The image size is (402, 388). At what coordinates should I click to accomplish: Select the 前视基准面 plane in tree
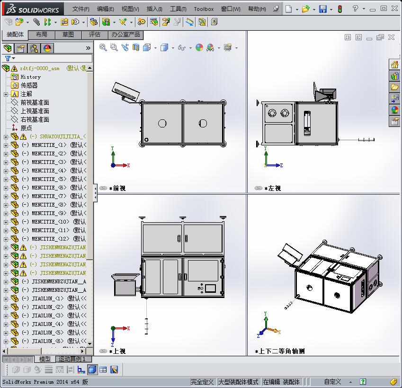pyautogui.click(x=35, y=103)
